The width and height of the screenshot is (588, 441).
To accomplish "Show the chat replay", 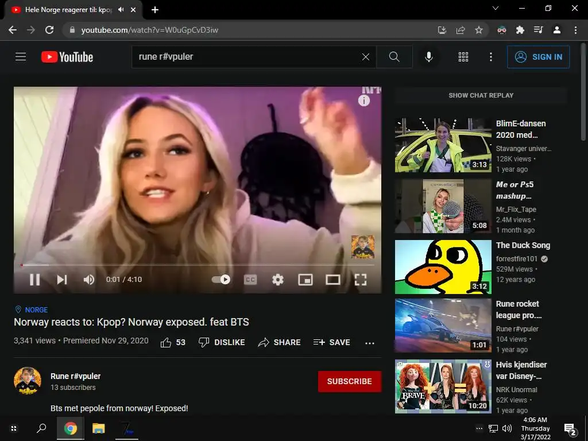I will pos(481,95).
